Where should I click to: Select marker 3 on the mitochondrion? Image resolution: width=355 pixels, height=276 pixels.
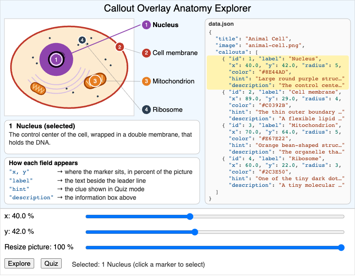pos(95,81)
